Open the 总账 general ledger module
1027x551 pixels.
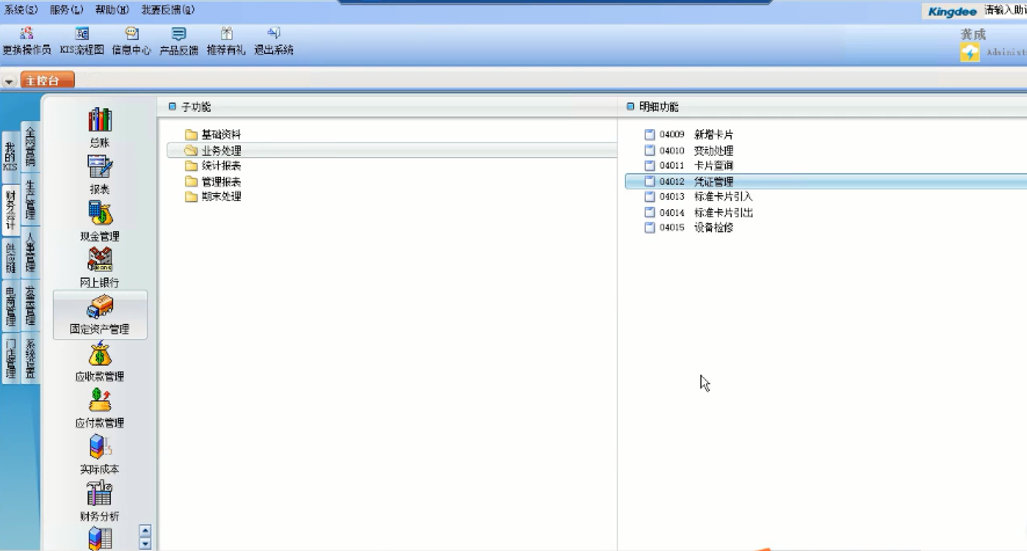point(100,126)
